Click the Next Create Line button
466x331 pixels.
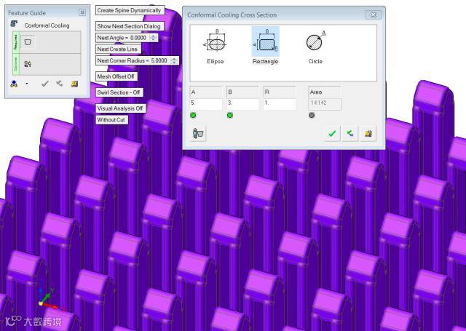(118, 49)
